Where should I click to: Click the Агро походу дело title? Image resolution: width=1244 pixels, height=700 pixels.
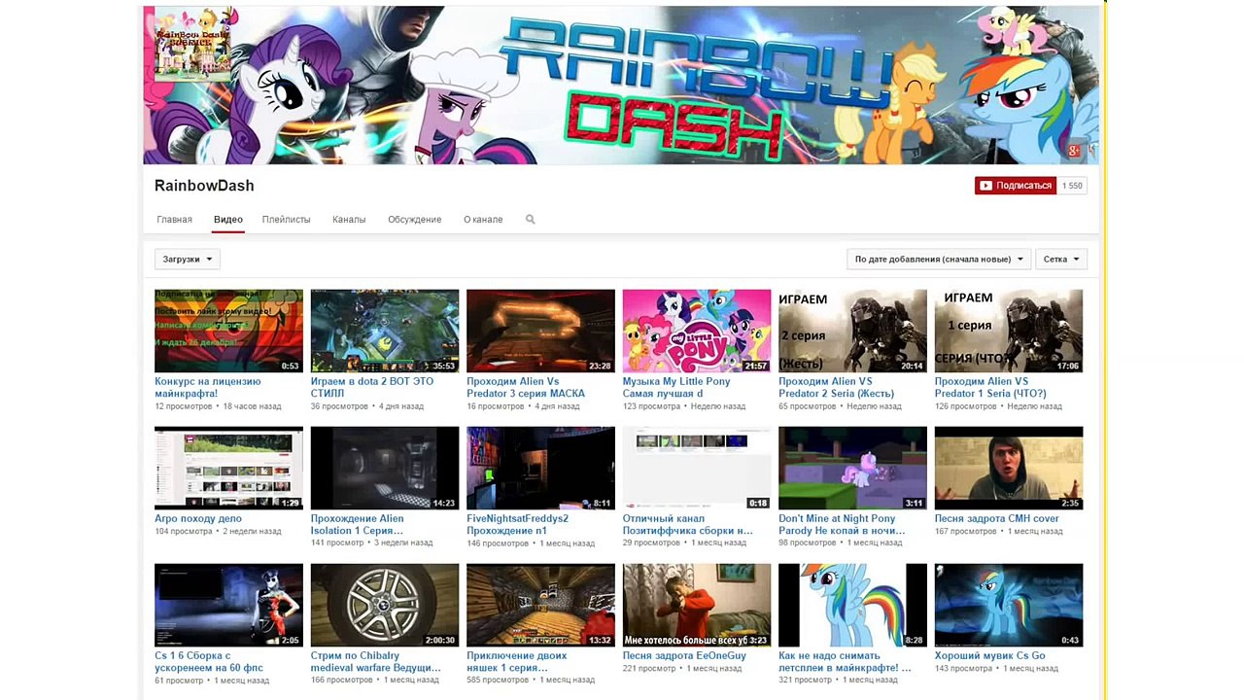(198, 519)
